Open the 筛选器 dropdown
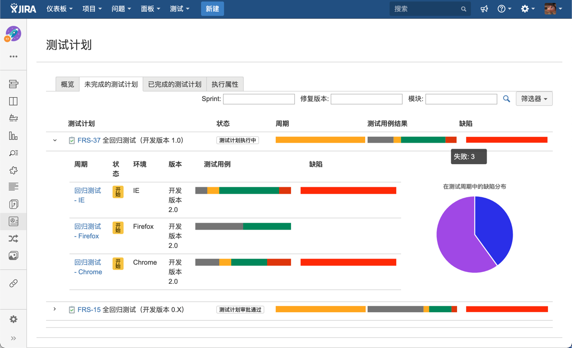This screenshot has height=348, width=572. pos(534,99)
